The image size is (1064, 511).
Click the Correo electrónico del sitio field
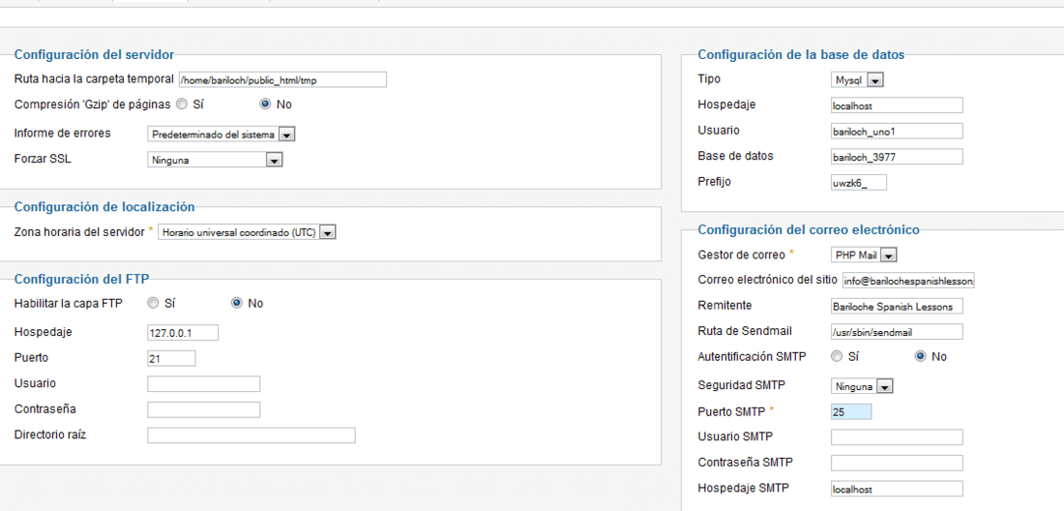pyautogui.click(x=908, y=281)
